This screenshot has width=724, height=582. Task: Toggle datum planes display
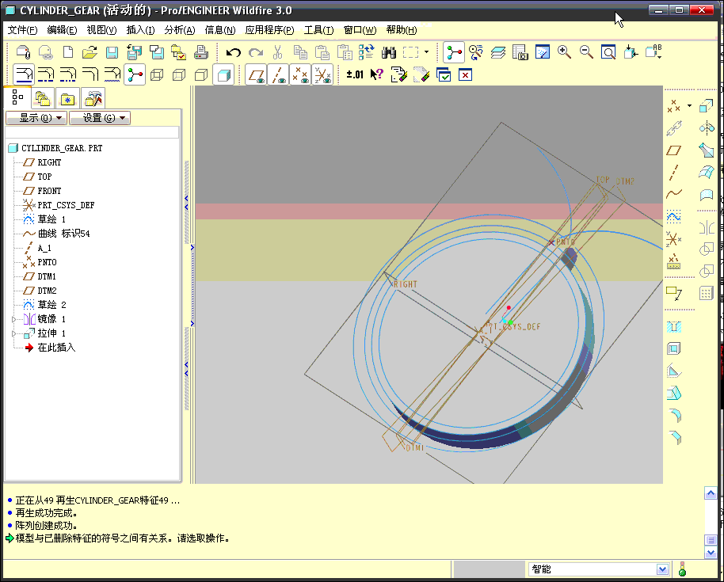click(x=257, y=74)
